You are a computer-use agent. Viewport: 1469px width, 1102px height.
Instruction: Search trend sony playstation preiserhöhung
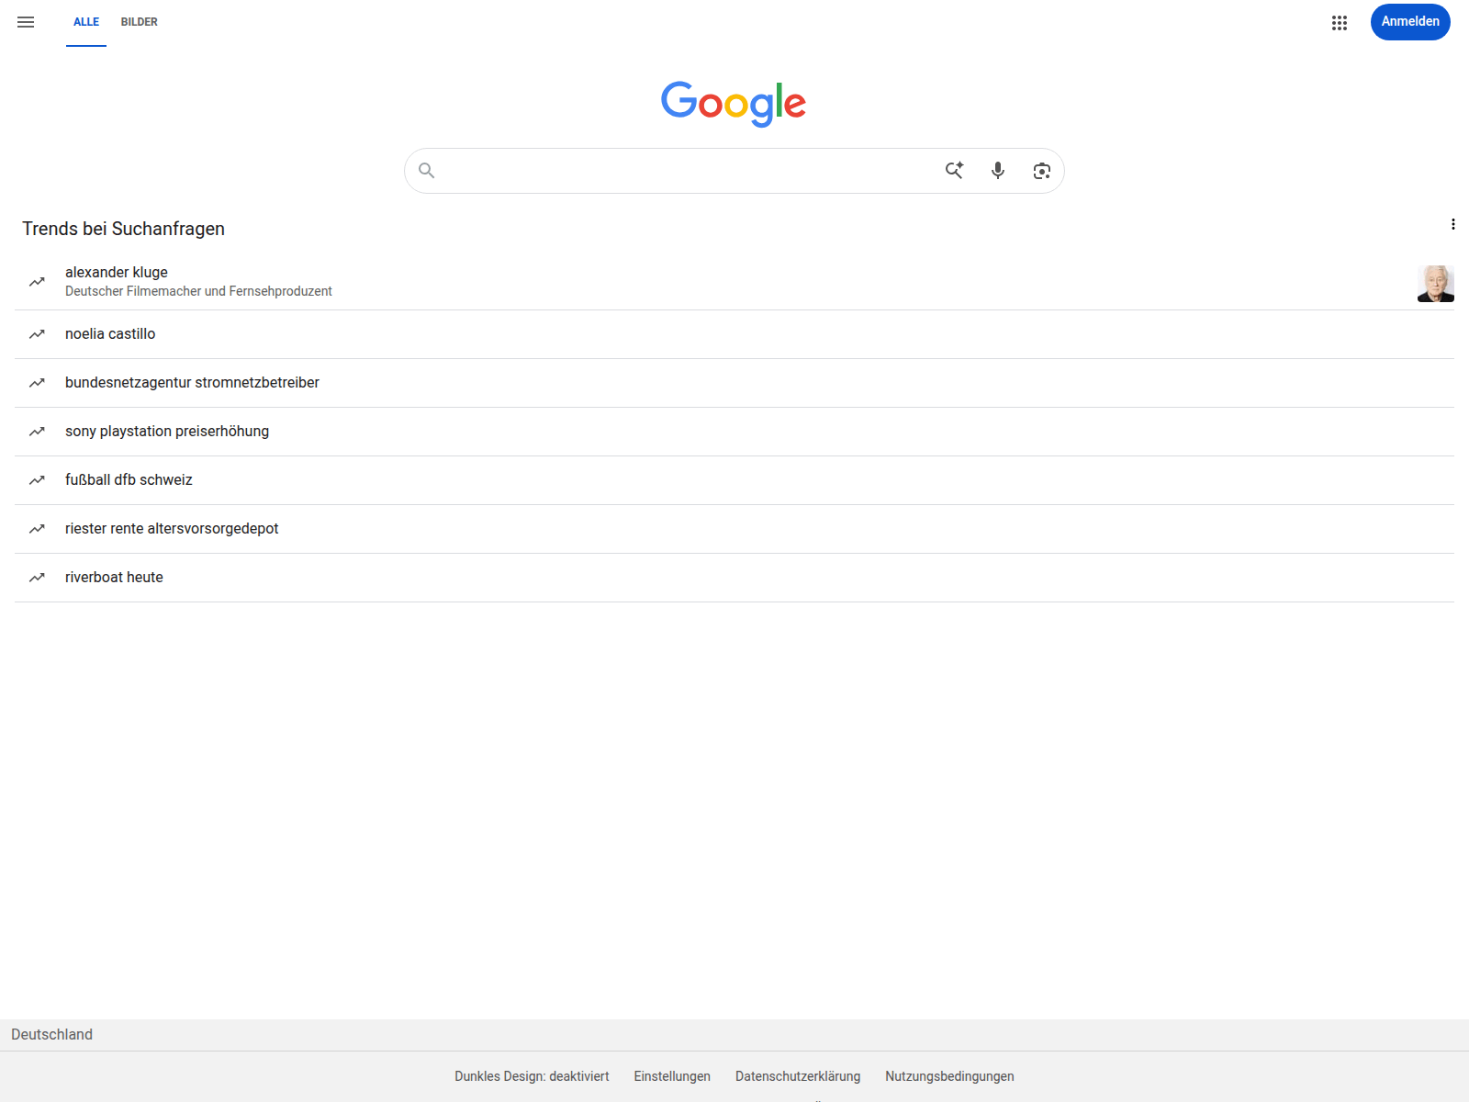pyautogui.click(x=734, y=432)
